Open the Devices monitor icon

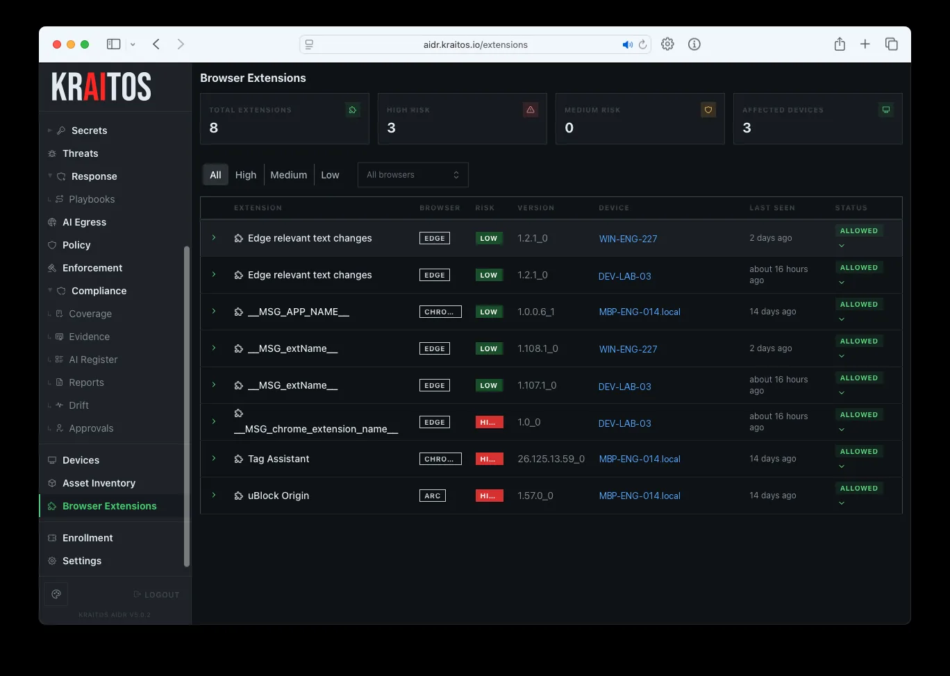click(52, 460)
